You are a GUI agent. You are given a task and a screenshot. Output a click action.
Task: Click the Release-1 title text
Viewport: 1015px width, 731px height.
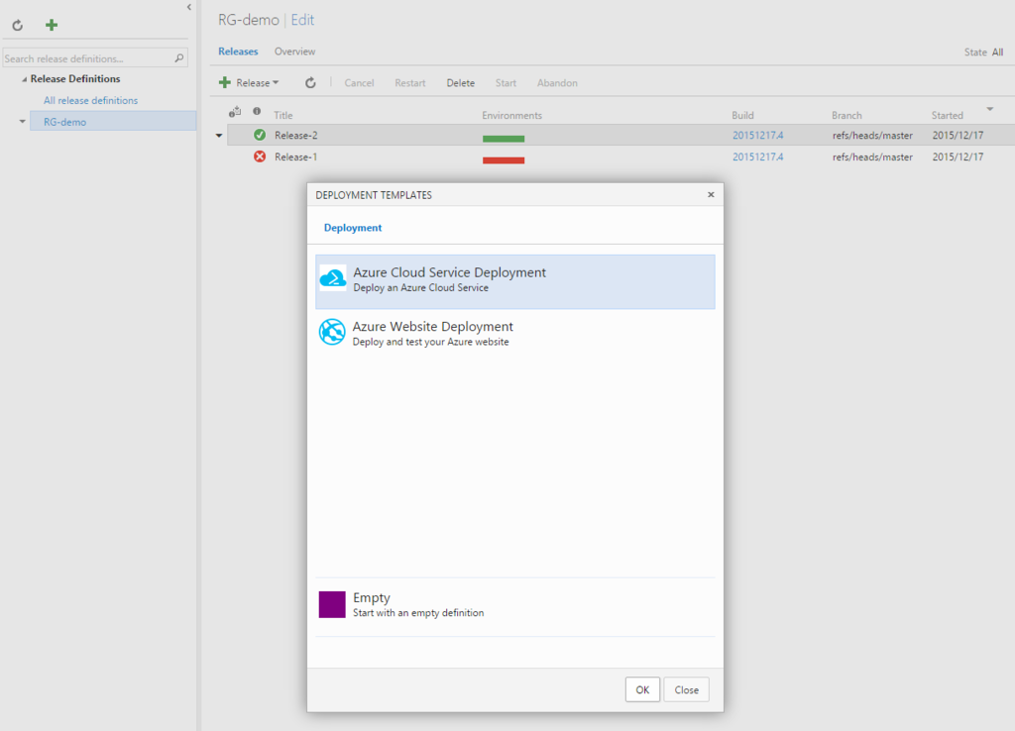pos(295,157)
